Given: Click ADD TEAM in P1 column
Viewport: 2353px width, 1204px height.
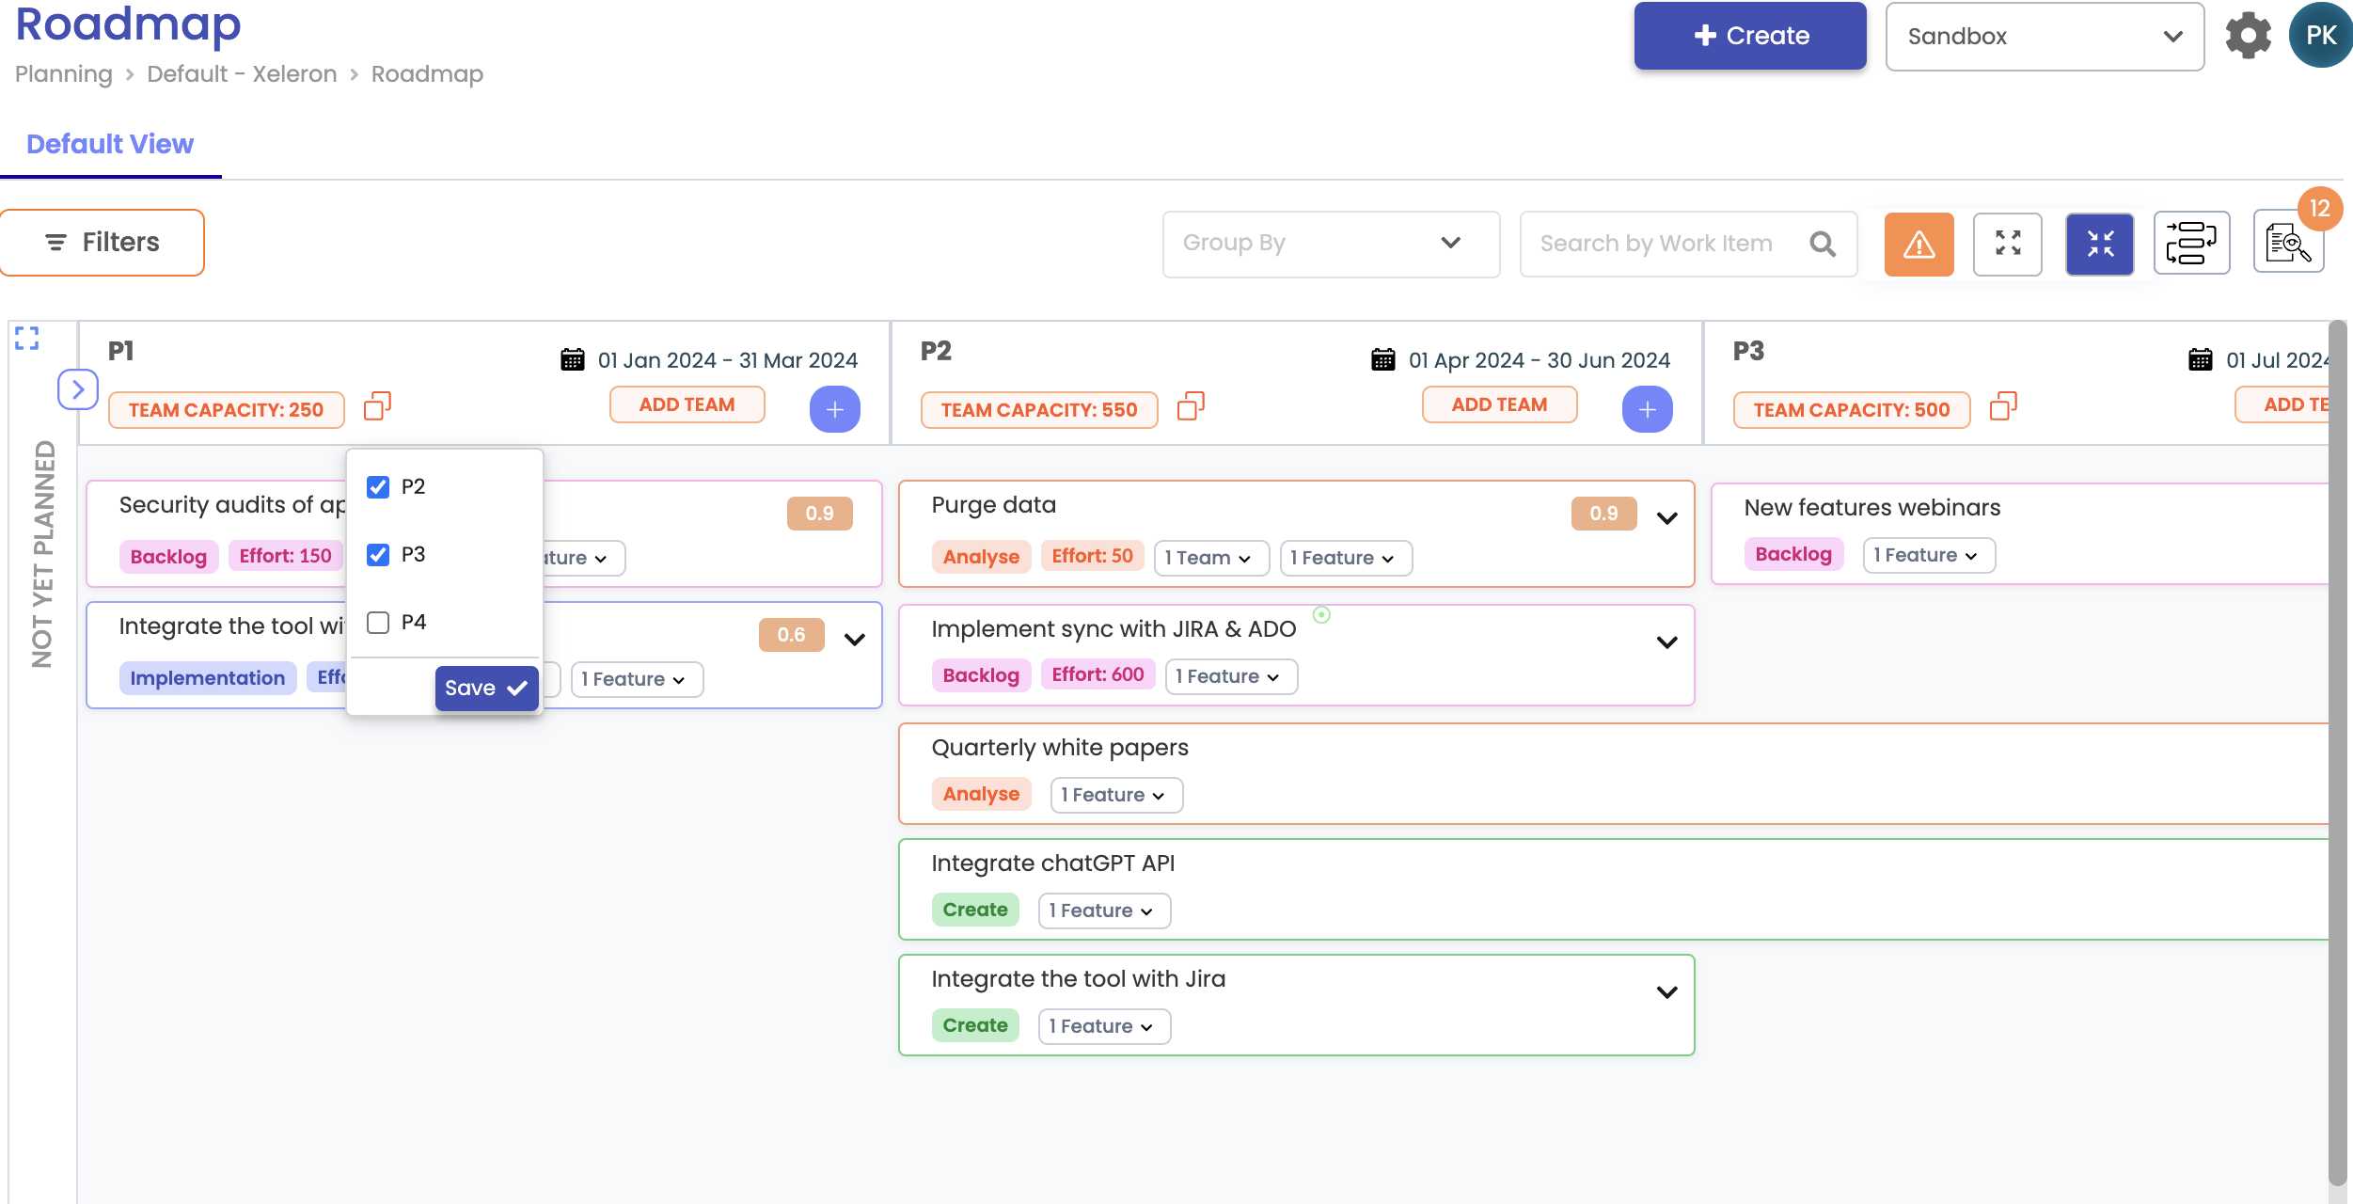Looking at the screenshot, I should (687, 405).
